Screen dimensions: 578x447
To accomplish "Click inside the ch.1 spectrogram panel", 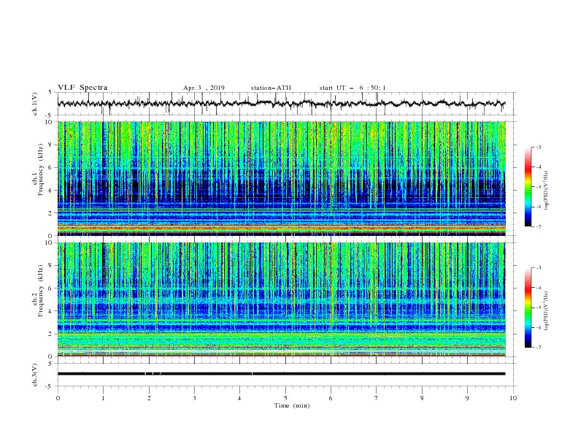I will 281,178.
